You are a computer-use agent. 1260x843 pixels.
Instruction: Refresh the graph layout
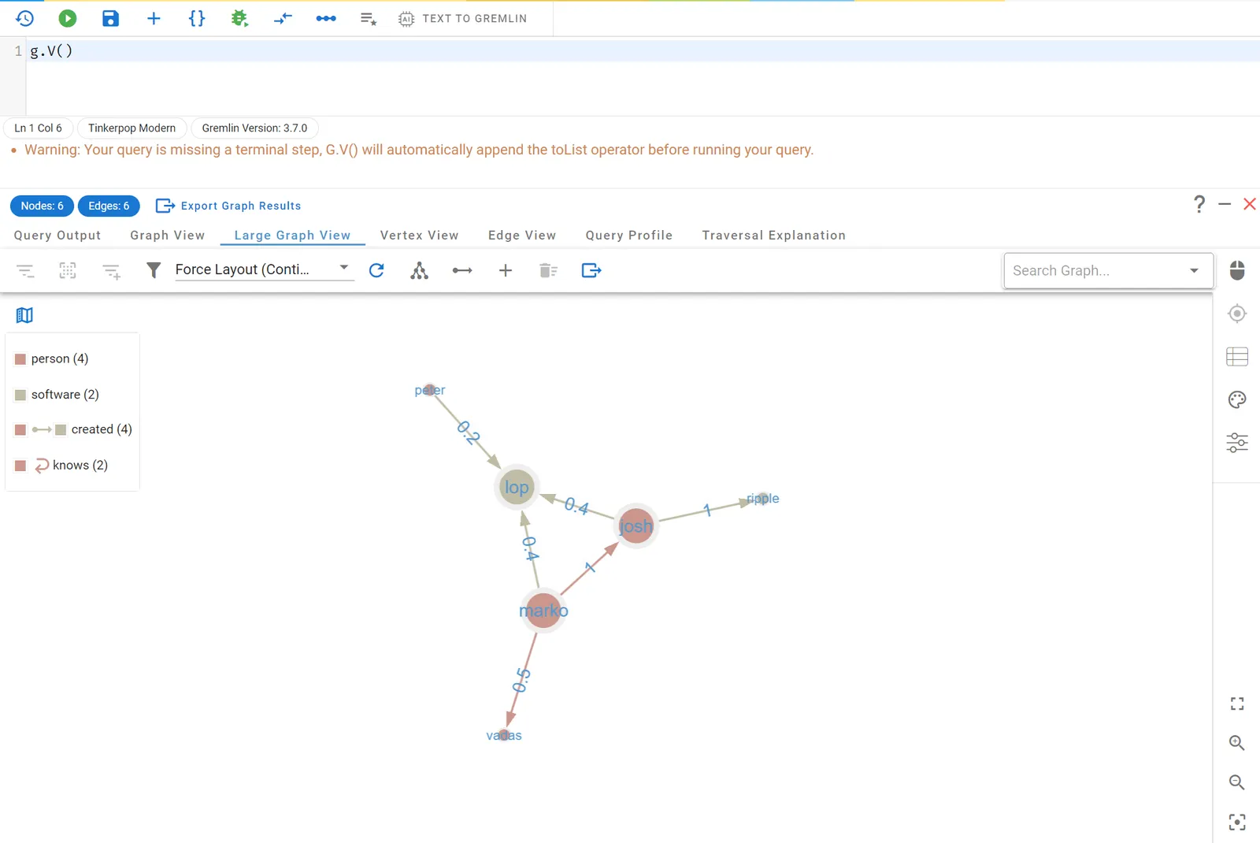tap(376, 270)
